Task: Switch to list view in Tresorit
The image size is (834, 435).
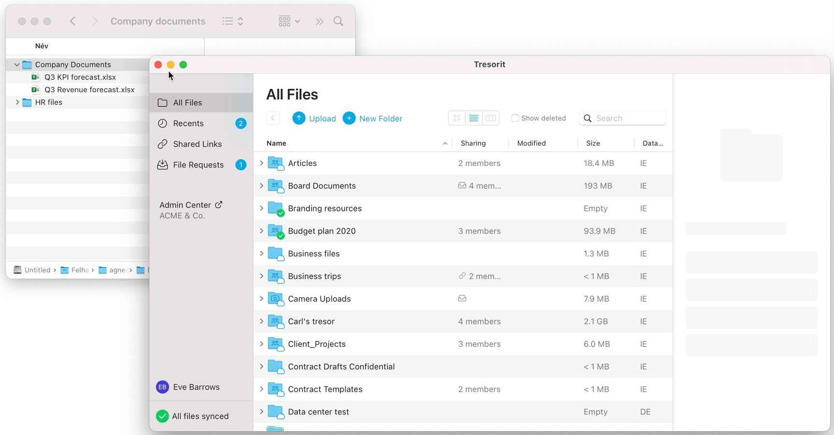Action: (474, 118)
